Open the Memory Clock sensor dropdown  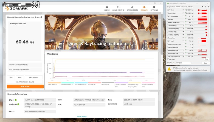pos(183,13)
